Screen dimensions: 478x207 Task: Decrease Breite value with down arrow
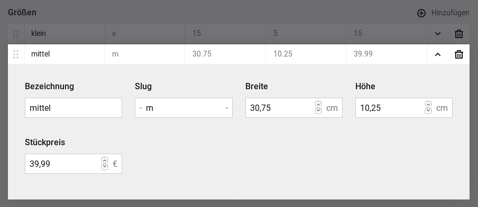[318, 111]
